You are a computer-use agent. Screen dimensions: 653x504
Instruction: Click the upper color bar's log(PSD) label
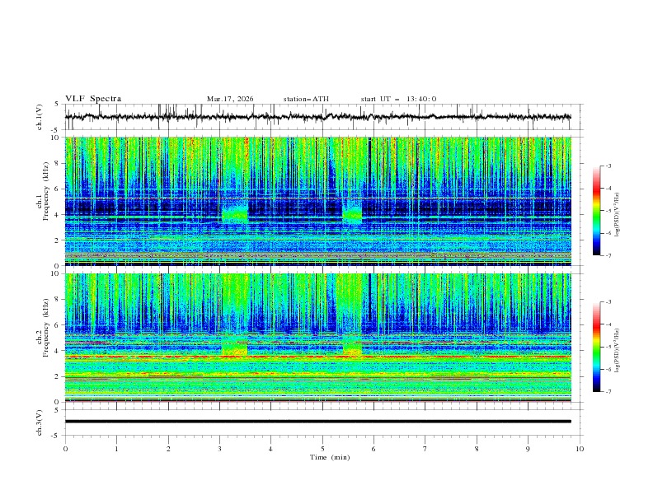tap(617, 215)
